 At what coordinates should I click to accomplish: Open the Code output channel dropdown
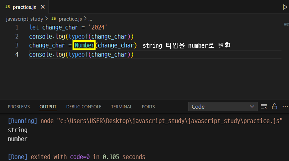[x=223, y=107]
